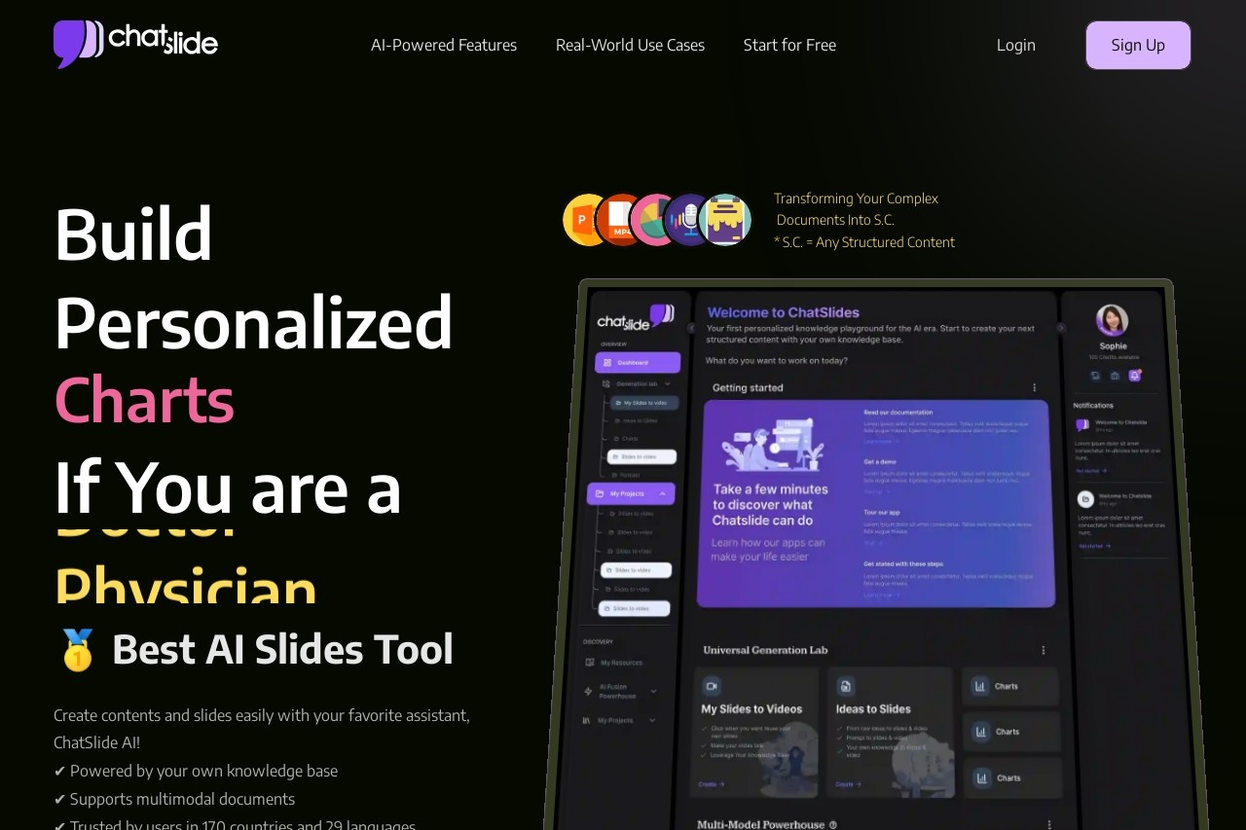Screen dimensions: 1246x830
Task: Click the Login link
Action: (x=1016, y=45)
